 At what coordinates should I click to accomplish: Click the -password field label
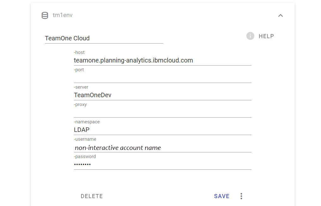(85, 156)
